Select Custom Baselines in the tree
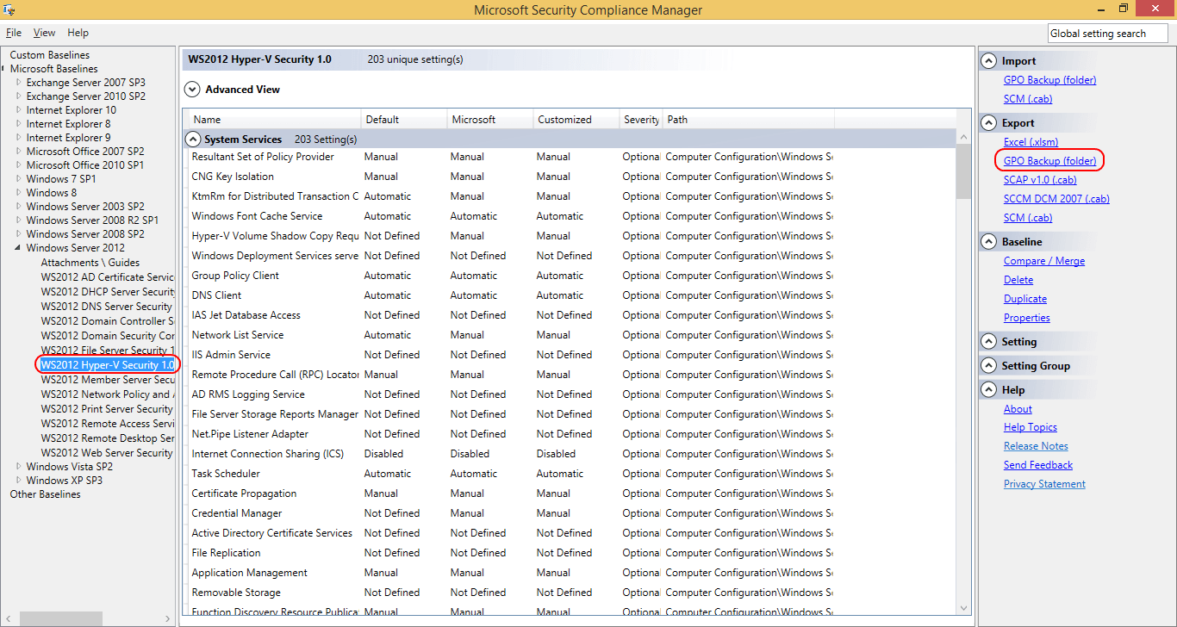The height and width of the screenshot is (627, 1177). click(50, 55)
